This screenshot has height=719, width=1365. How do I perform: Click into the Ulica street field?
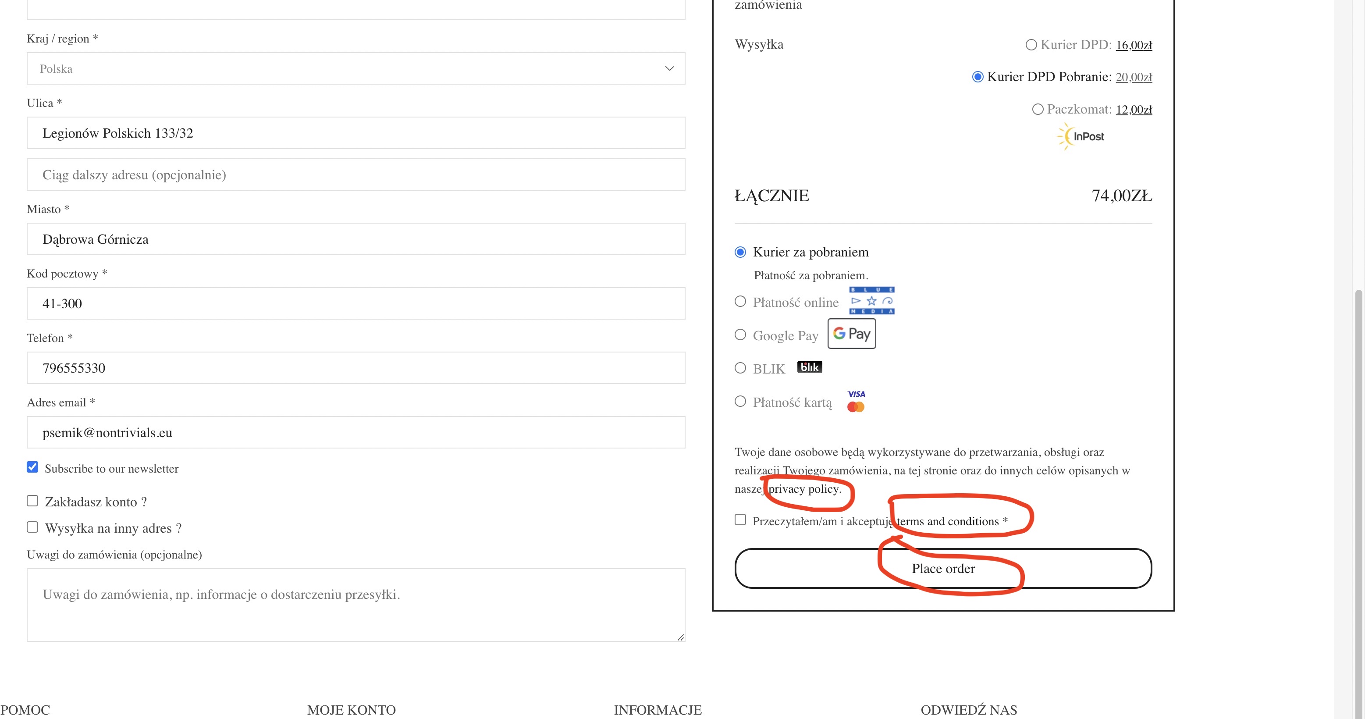(x=355, y=133)
